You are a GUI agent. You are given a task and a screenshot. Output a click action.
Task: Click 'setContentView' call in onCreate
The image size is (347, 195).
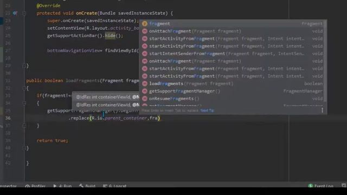pos(66,28)
